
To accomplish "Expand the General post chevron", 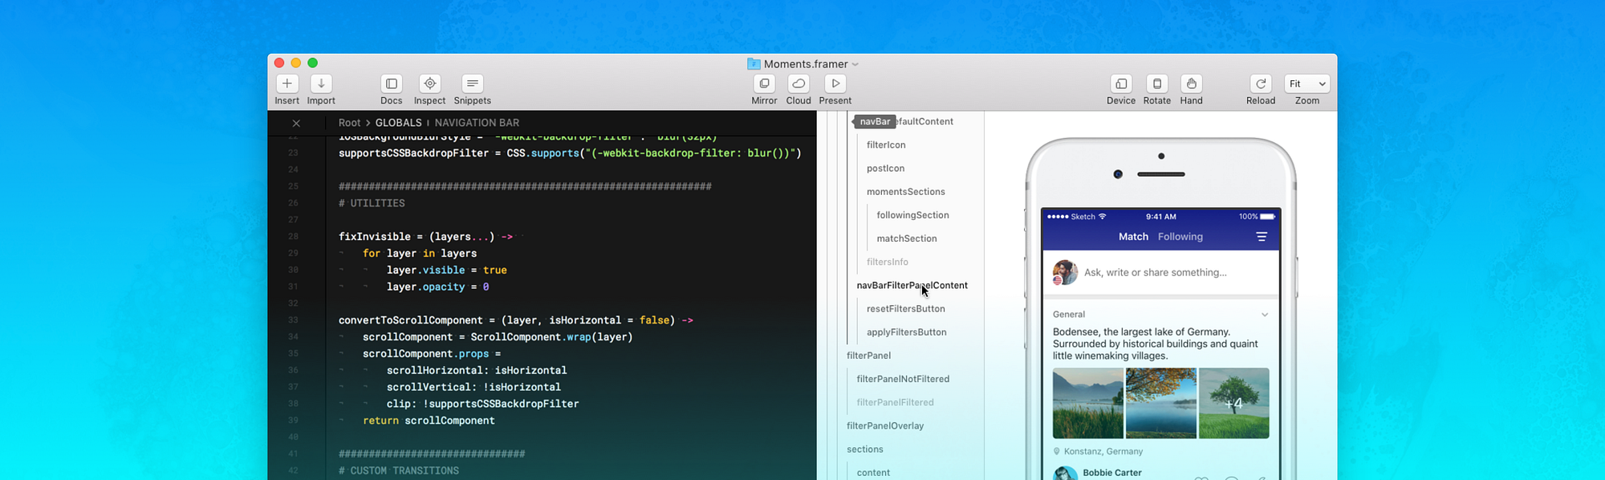I will pos(1265,315).
